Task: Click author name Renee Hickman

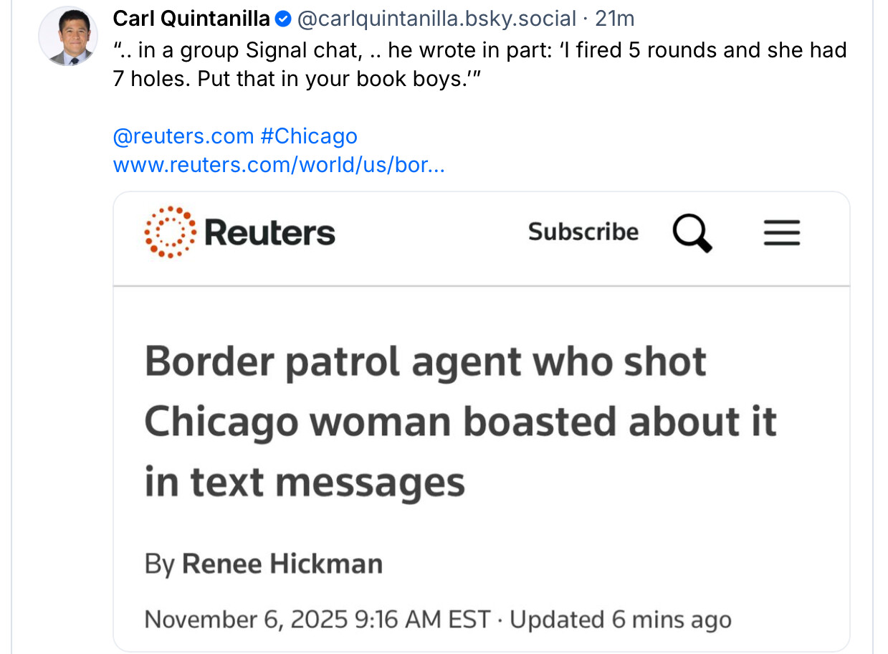Action: [x=282, y=564]
